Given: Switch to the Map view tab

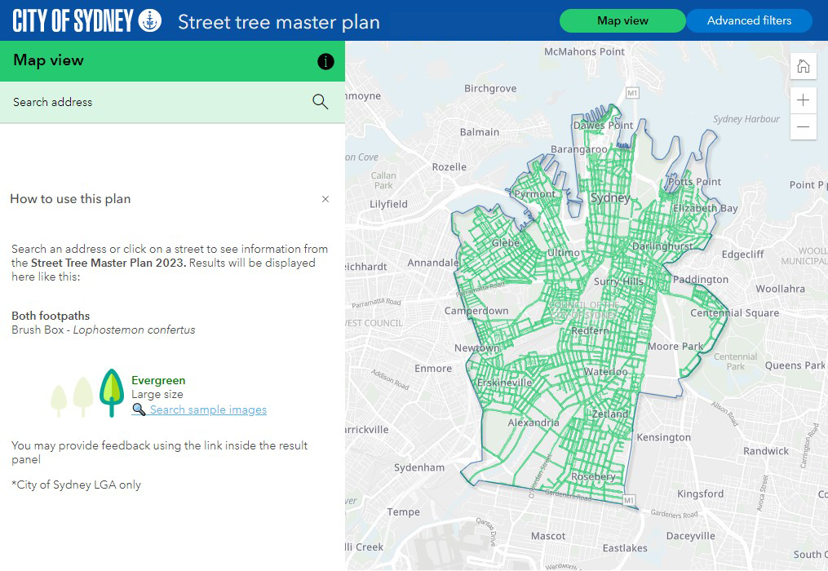Looking at the screenshot, I should pyautogui.click(x=622, y=20).
